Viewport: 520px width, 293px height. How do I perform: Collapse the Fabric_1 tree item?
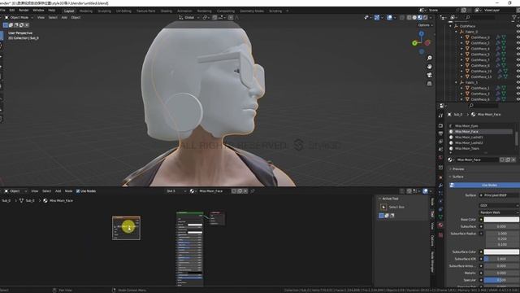click(456, 82)
